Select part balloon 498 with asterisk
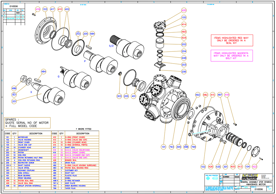Viewport: 276px width, 194px height. point(186,147)
